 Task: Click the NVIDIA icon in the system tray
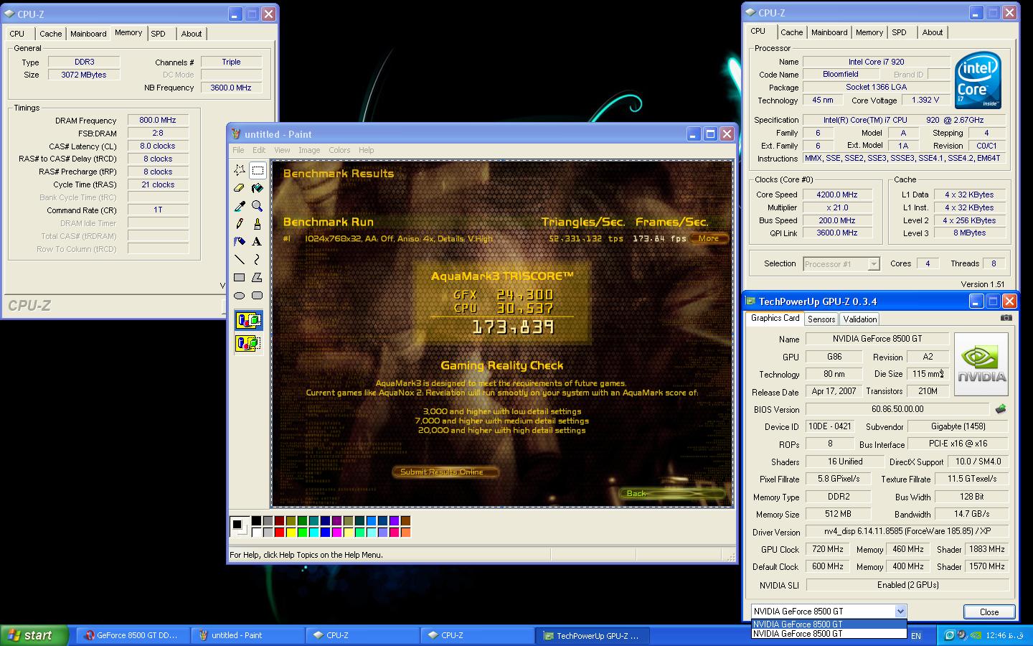(974, 635)
